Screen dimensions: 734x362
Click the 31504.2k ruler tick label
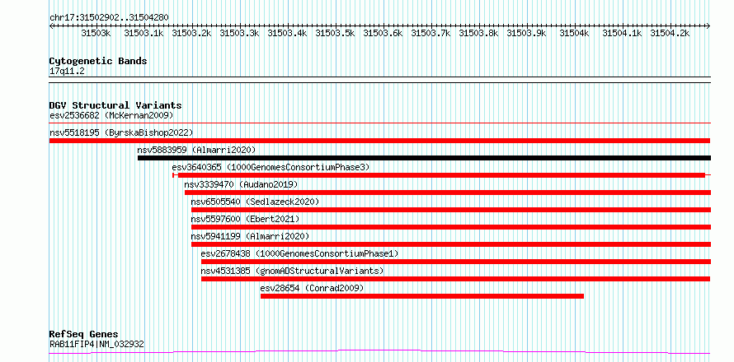(670, 33)
